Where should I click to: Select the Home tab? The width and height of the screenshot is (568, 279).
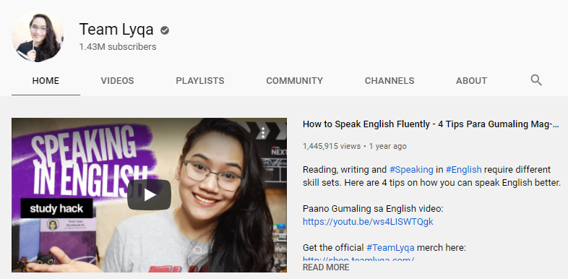pos(46,80)
